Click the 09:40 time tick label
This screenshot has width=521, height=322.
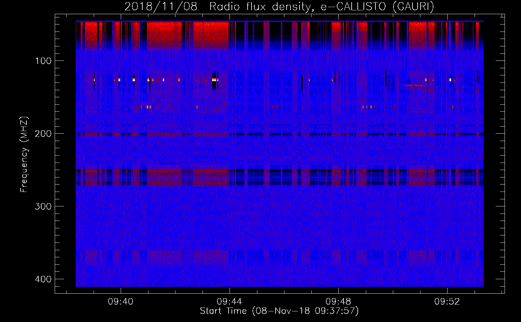121,302
